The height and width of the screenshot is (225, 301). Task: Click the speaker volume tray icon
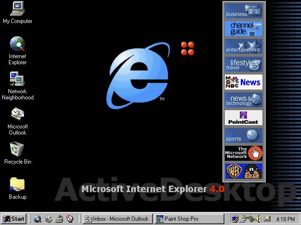pyautogui.click(x=258, y=219)
